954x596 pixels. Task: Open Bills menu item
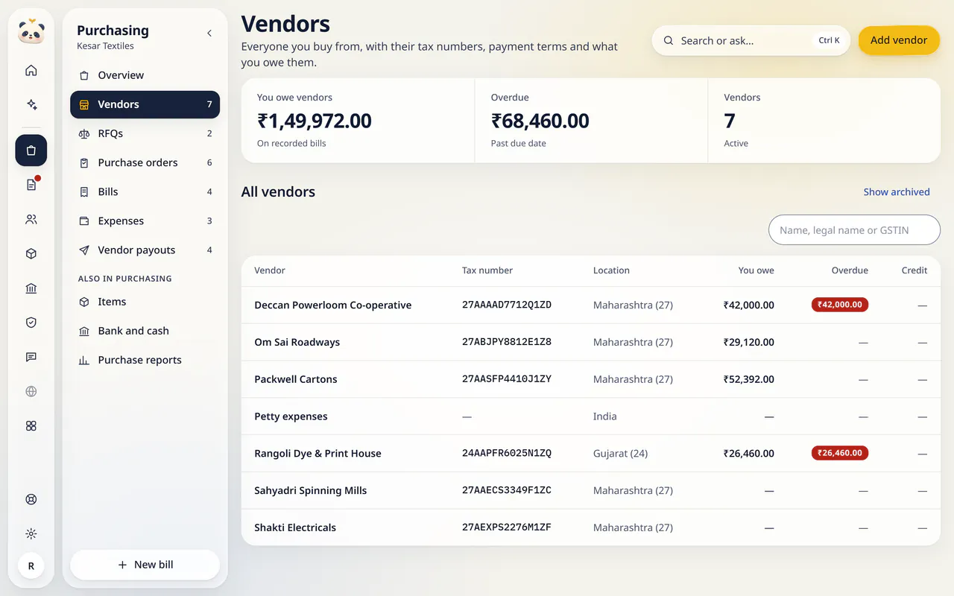145,191
